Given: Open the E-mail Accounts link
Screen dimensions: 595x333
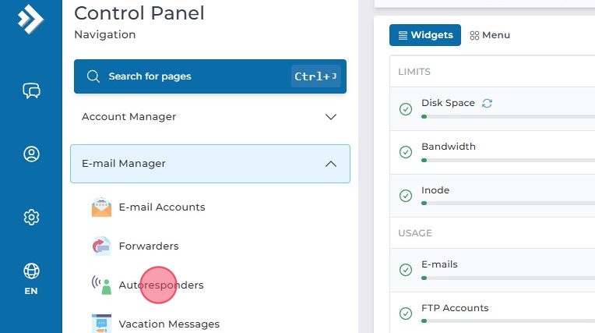Looking at the screenshot, I should [162, 207].
